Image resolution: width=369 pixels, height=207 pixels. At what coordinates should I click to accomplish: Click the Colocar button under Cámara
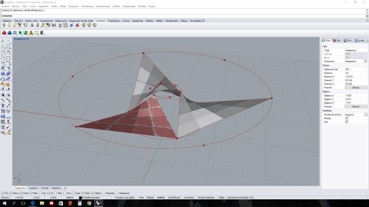(x=355, y=88)
